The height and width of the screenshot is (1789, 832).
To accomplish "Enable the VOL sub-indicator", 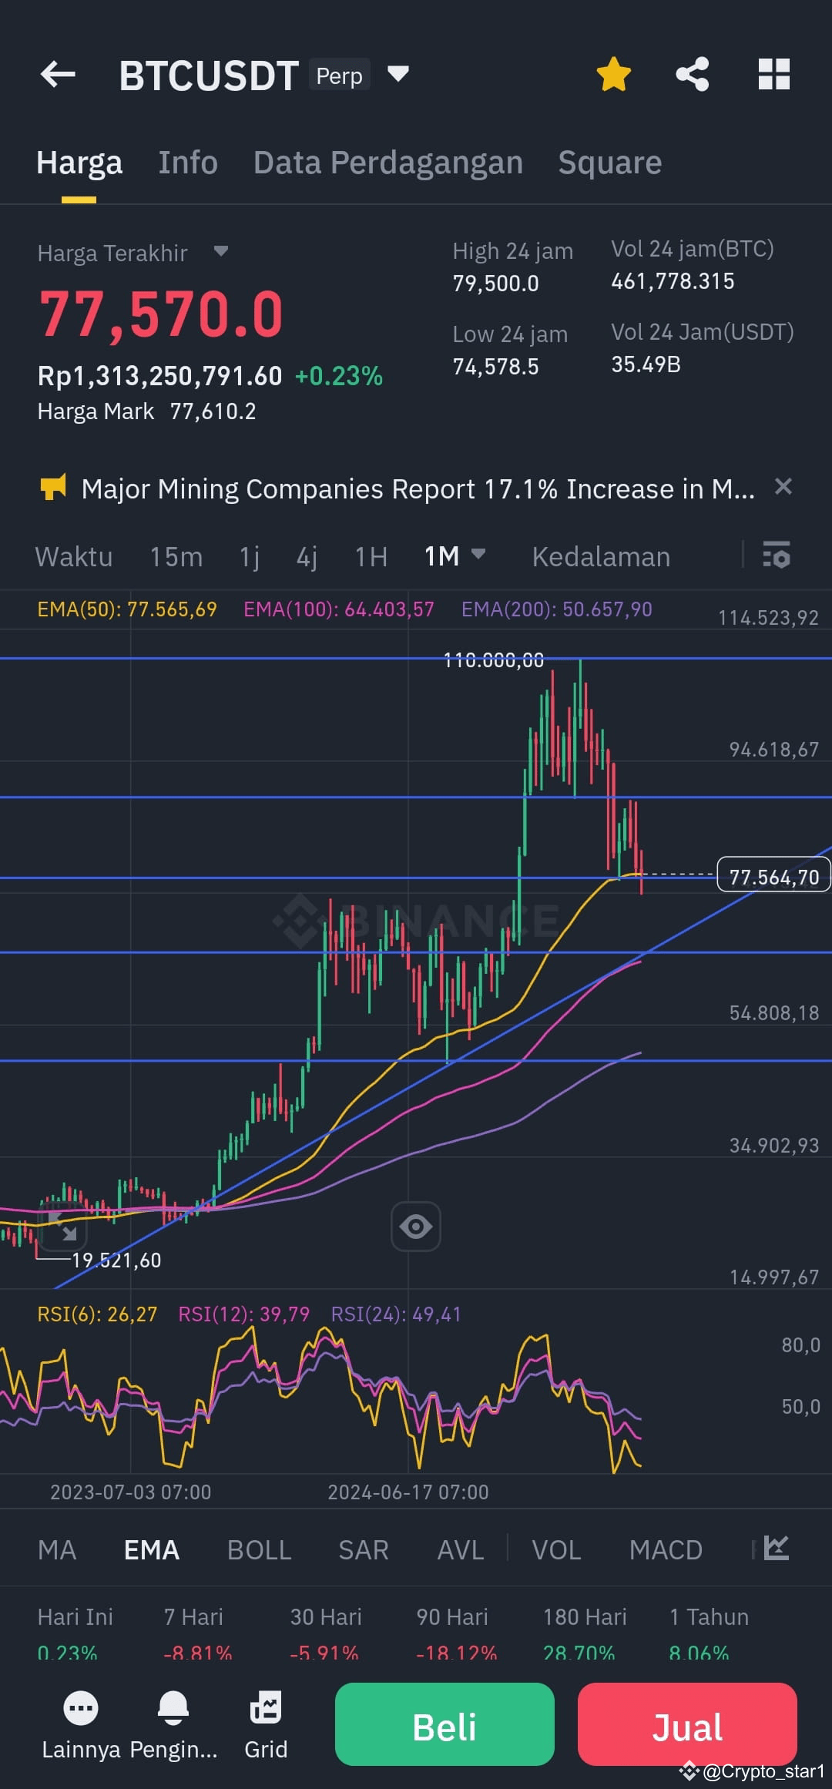I will point(557,1549).
